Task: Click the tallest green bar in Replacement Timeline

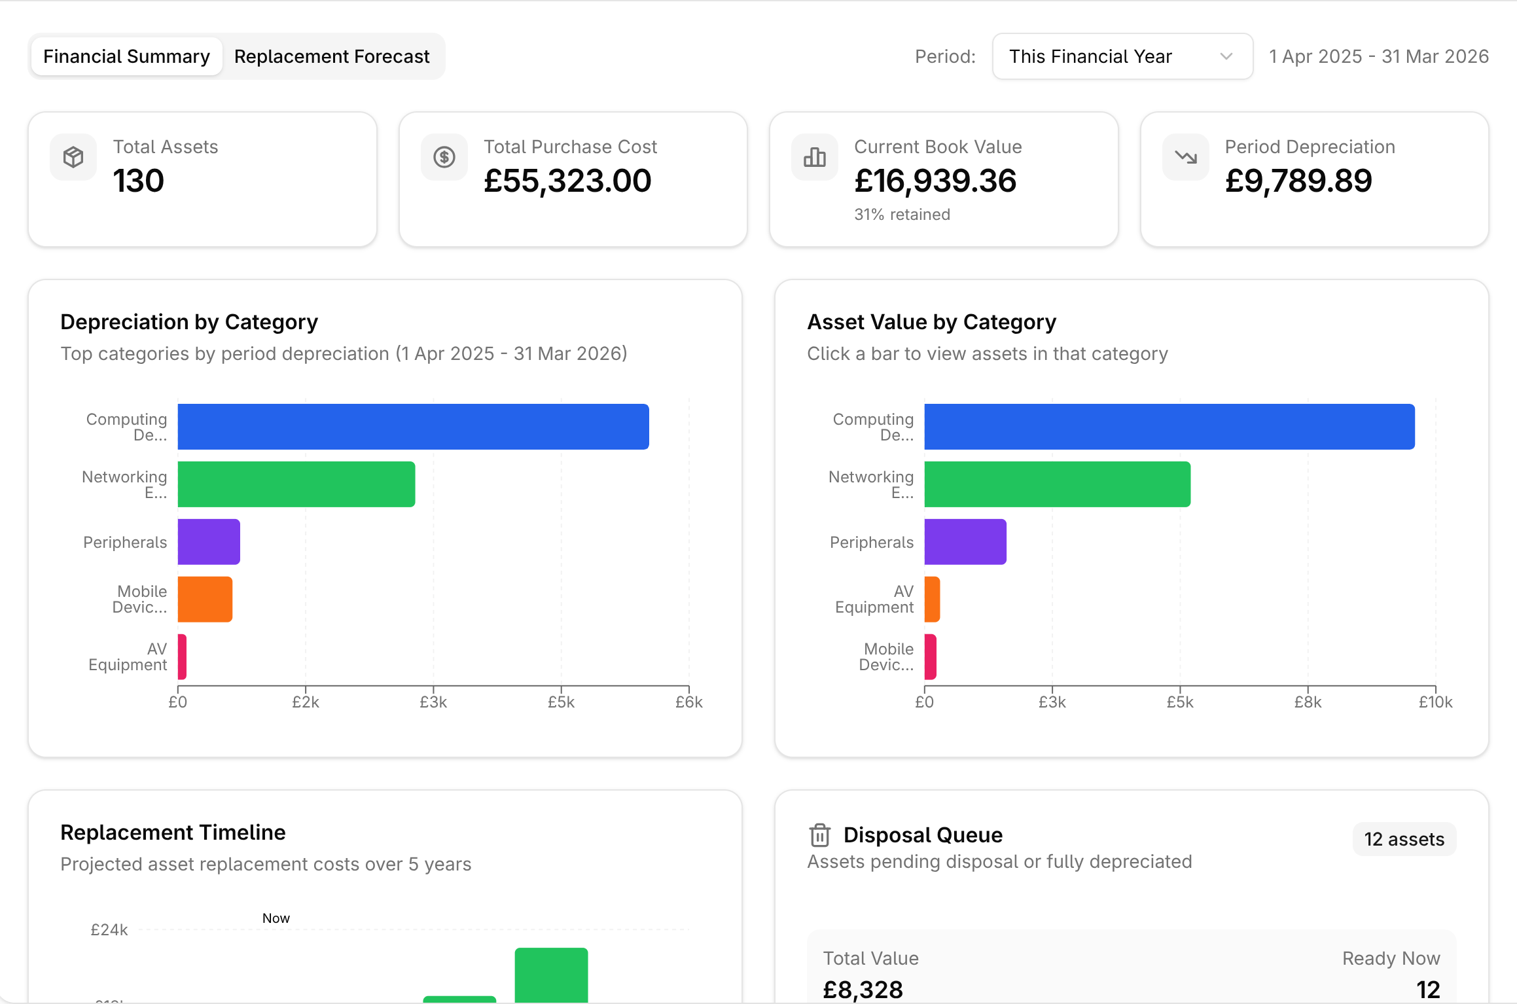Action: (x=551, y=974)
